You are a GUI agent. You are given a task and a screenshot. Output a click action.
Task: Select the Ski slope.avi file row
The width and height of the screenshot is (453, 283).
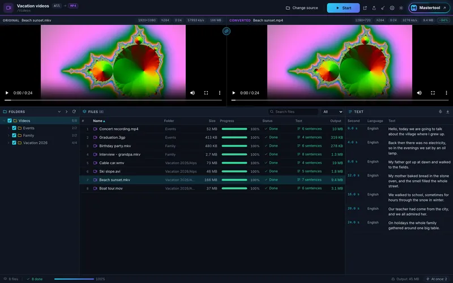[x=212, y=171]
